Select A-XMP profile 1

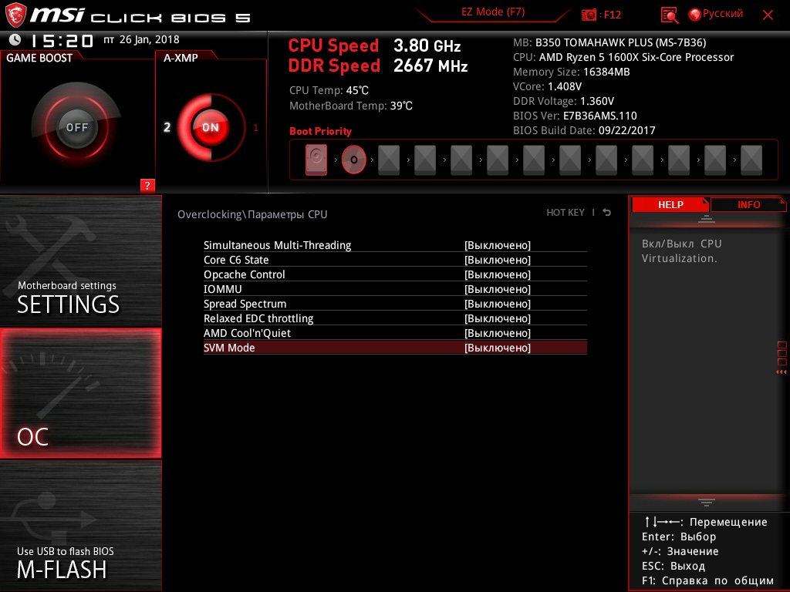click(255, 128)
